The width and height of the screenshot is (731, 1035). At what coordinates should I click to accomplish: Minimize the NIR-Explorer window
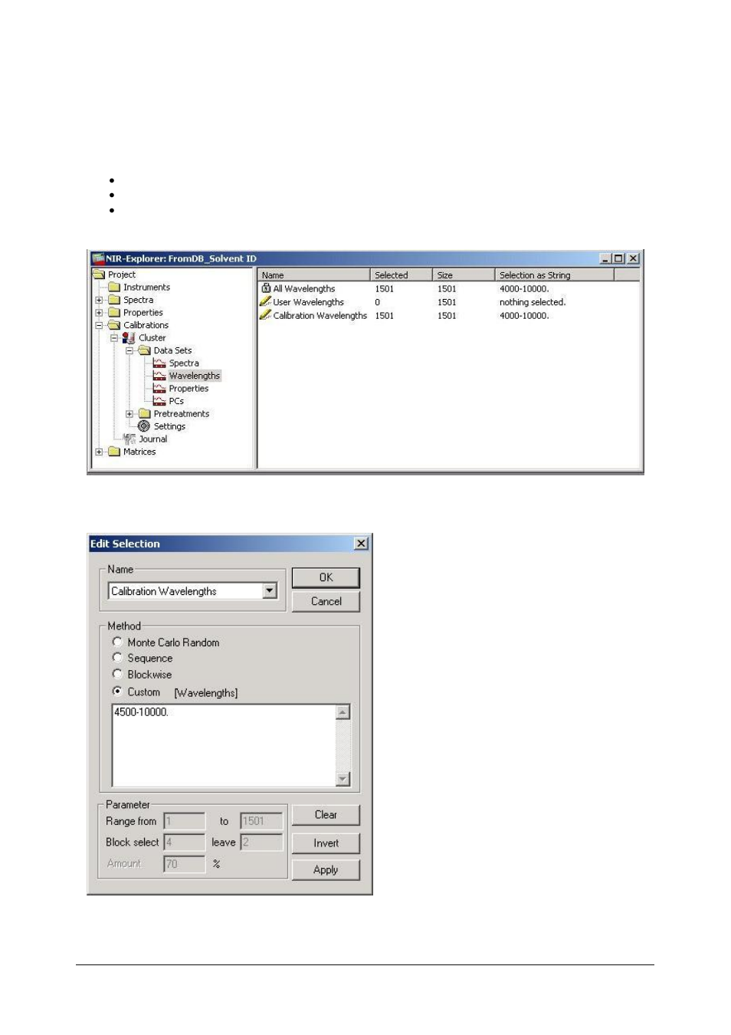coord(606,258)
